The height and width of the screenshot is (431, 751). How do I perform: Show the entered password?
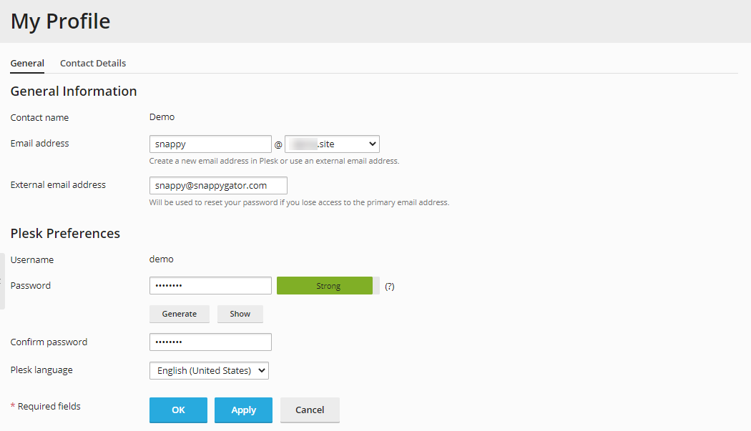click(x=240, y=314)
